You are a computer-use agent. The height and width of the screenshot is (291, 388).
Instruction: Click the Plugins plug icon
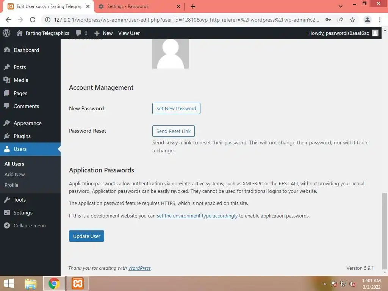(7, 136)
